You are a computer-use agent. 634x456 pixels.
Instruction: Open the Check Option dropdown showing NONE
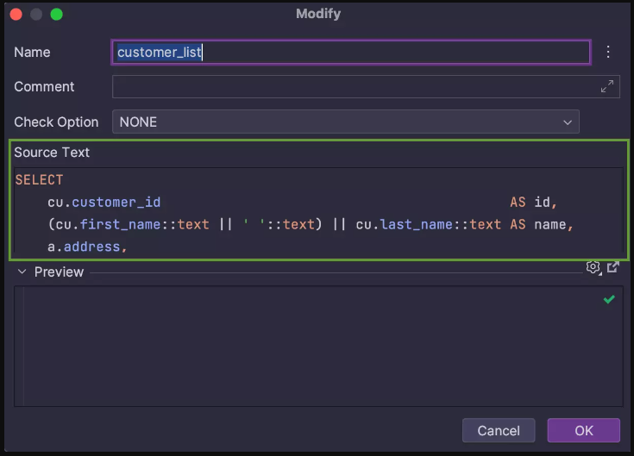click(345, 122)
